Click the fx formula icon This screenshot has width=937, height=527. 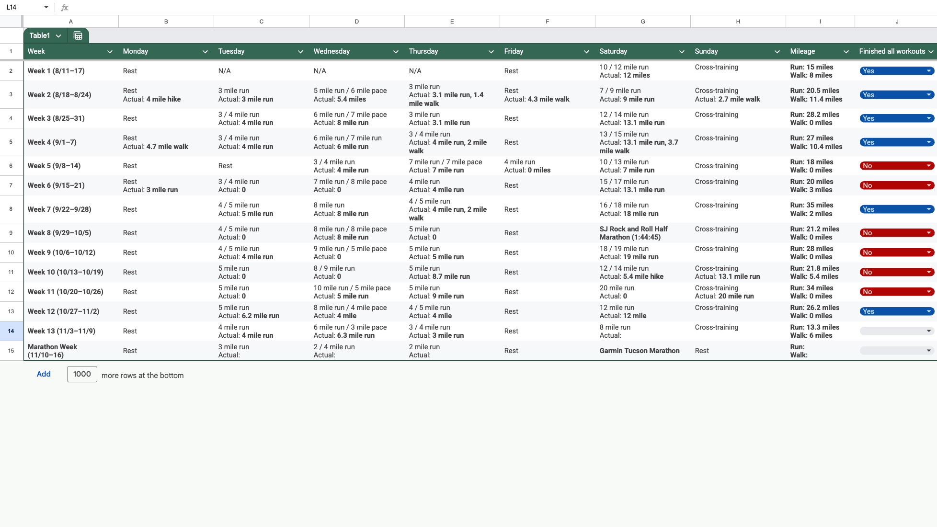coord(64,7)
